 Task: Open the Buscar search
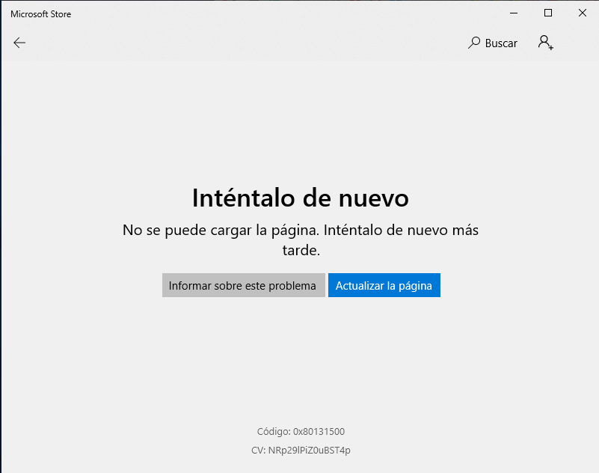[492, 43]
